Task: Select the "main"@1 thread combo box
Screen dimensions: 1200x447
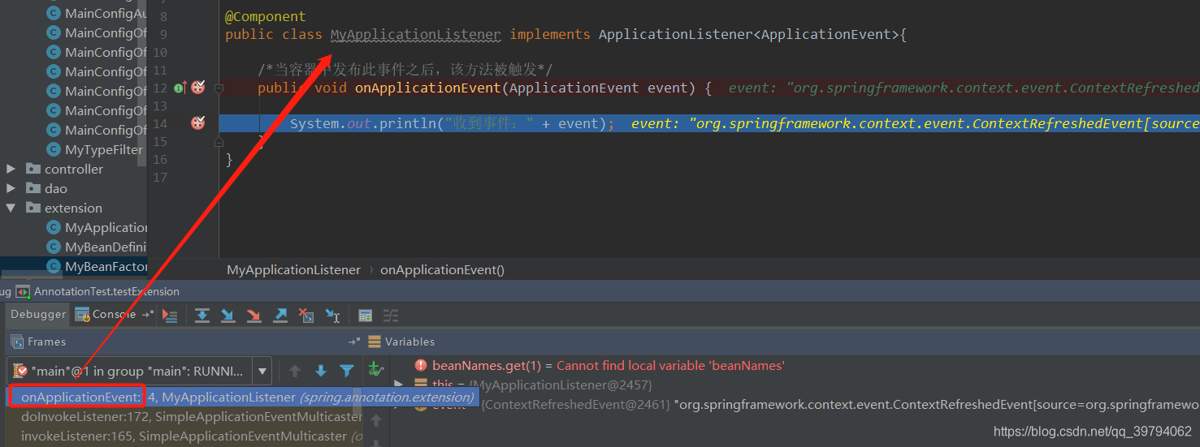Action: coord(140,371)
